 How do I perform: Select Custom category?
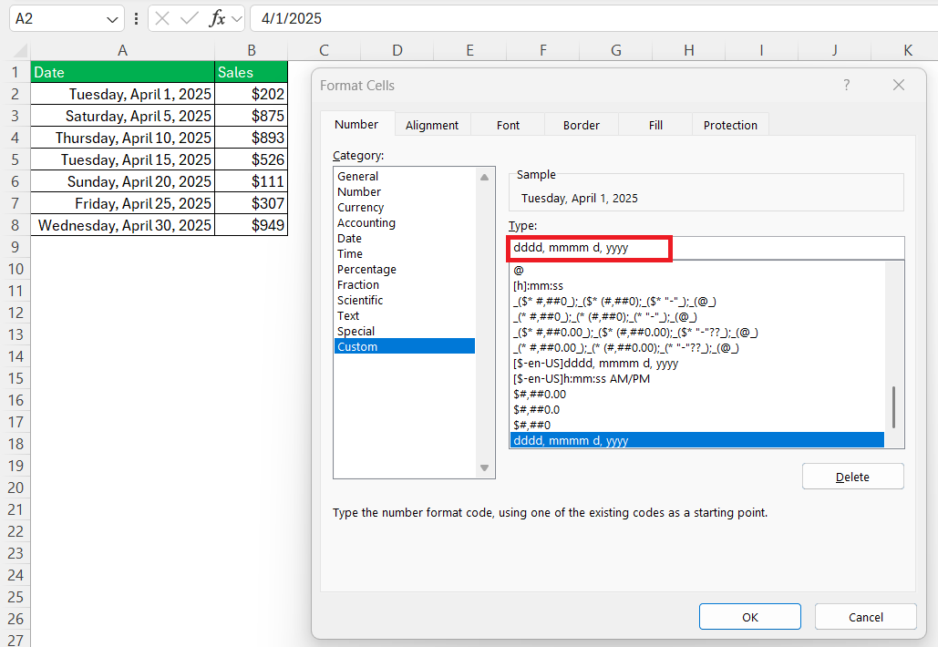click(405, 347)
